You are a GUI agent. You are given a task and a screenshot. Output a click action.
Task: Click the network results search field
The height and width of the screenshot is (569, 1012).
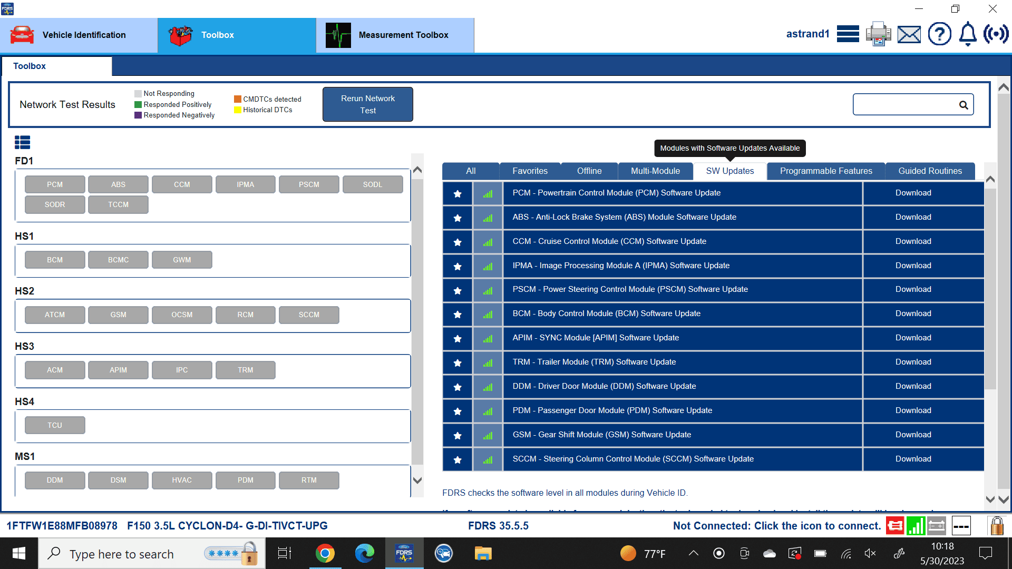(x=905, y=104)
